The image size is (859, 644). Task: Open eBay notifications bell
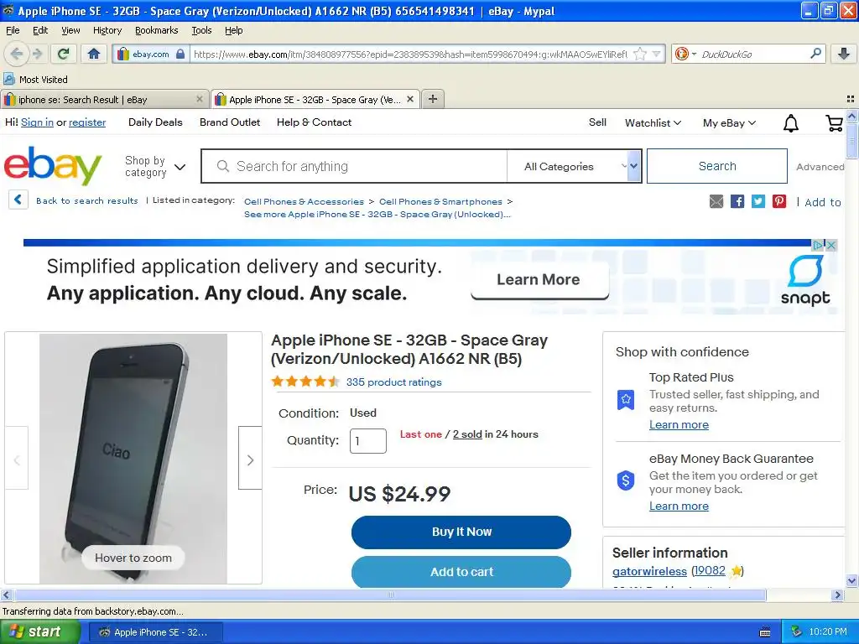click(790, 123)
